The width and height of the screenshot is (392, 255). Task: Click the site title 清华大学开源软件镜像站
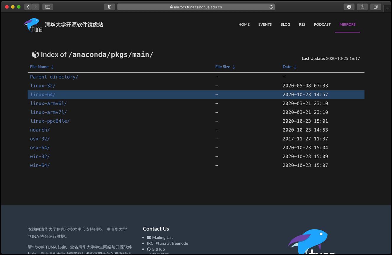(x=74, y=25)
